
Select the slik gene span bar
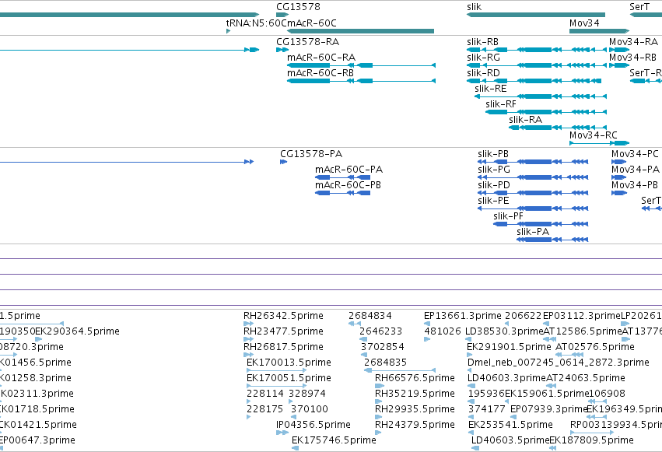536,15
